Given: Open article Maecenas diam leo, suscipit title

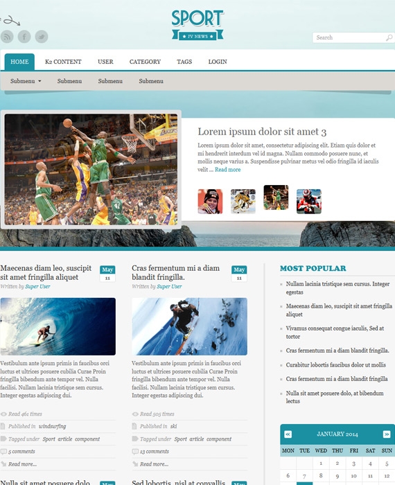Looking at the screenshot, I should click(x=46, y=272).
